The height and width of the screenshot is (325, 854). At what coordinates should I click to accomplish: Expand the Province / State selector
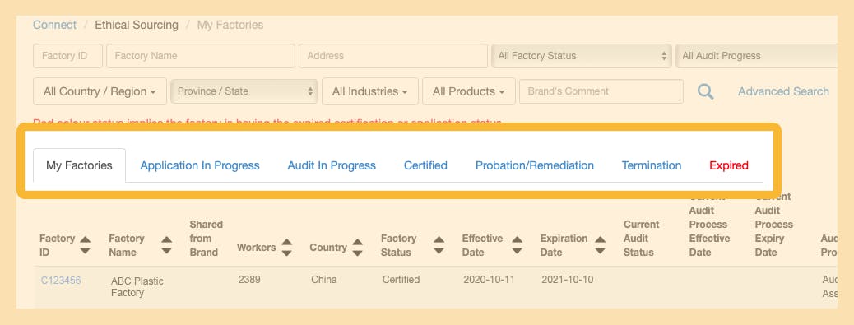tap(244, 91)
